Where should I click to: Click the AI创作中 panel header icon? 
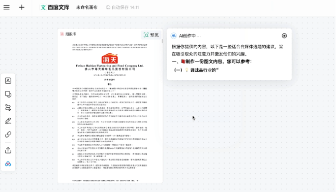pyautogui.click(x=173, y=36)
